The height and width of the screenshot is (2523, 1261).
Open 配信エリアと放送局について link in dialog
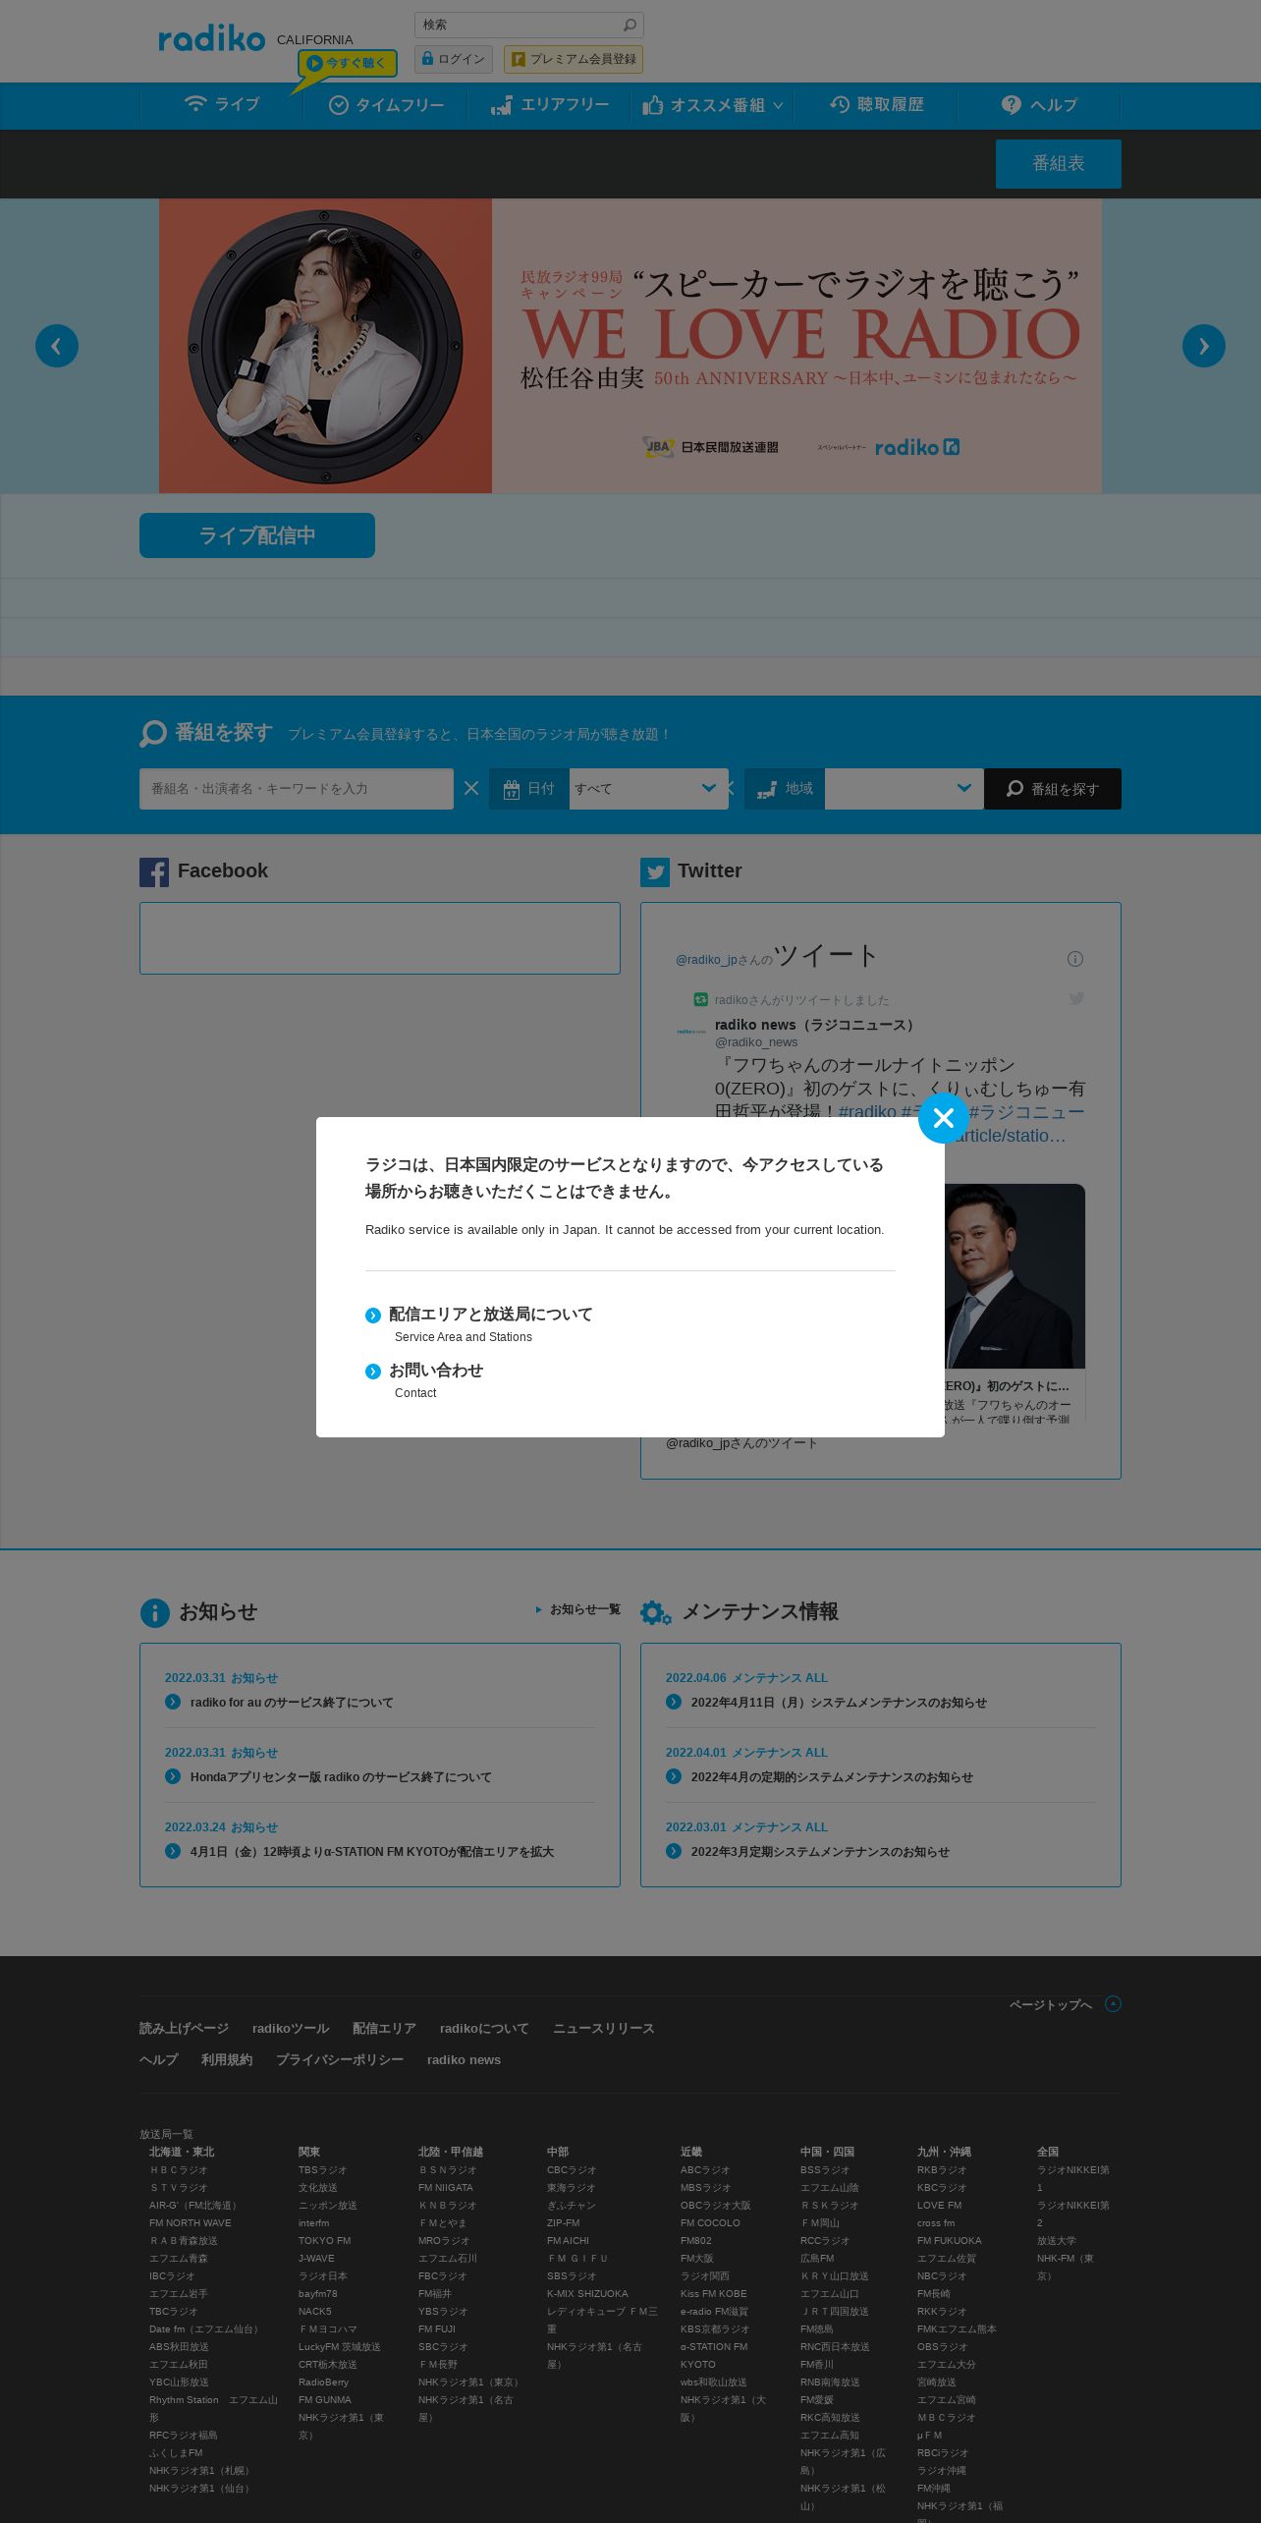coord(491,1315)
